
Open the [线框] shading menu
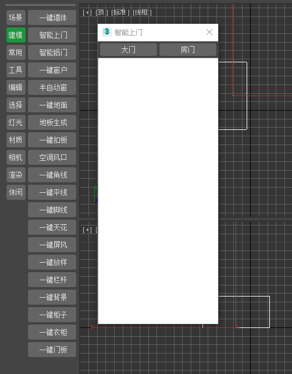[142, 12]
